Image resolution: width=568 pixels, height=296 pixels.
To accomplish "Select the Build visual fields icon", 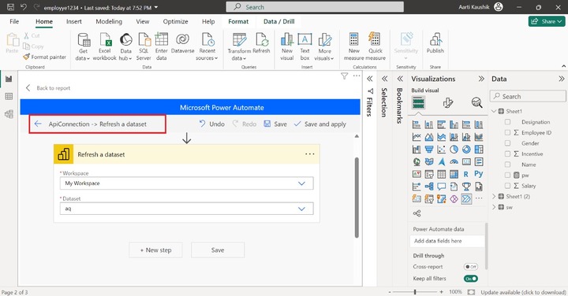I will coord(418,103).
